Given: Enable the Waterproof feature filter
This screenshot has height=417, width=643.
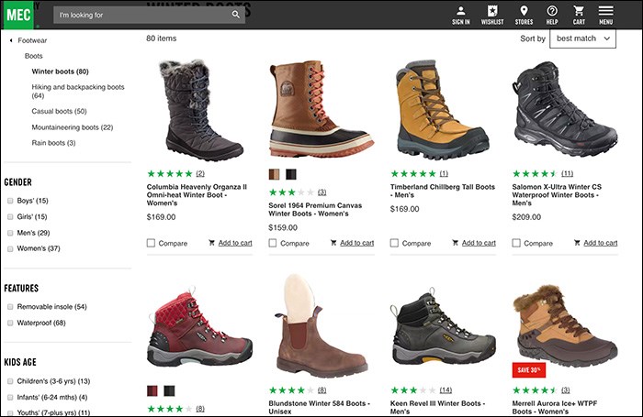Looking at the screenshot, I should tap(10, 323).
